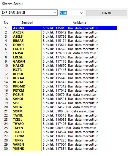
Task: Click the description with 12970 bars
Action: [69, 53]
